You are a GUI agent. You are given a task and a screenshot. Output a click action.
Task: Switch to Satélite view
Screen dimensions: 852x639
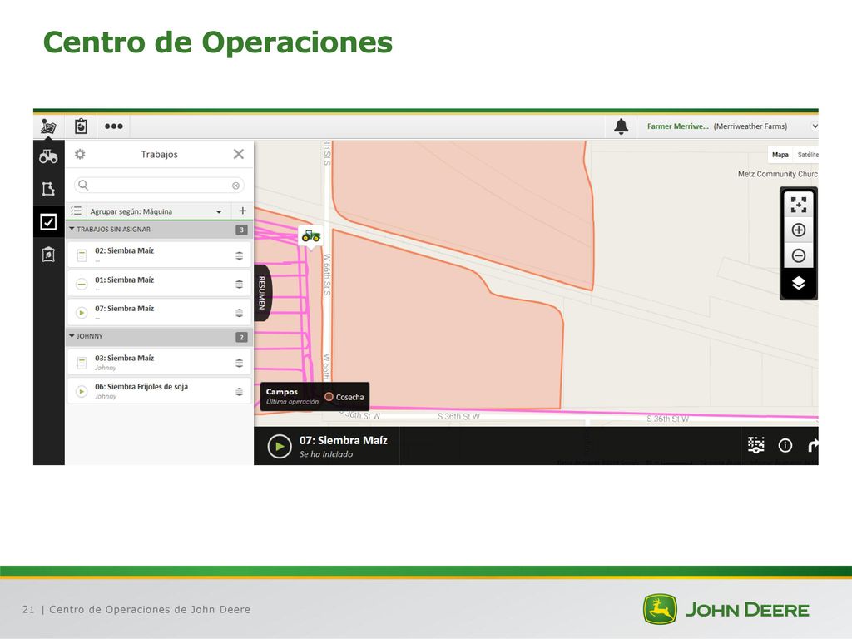(807, 155)
